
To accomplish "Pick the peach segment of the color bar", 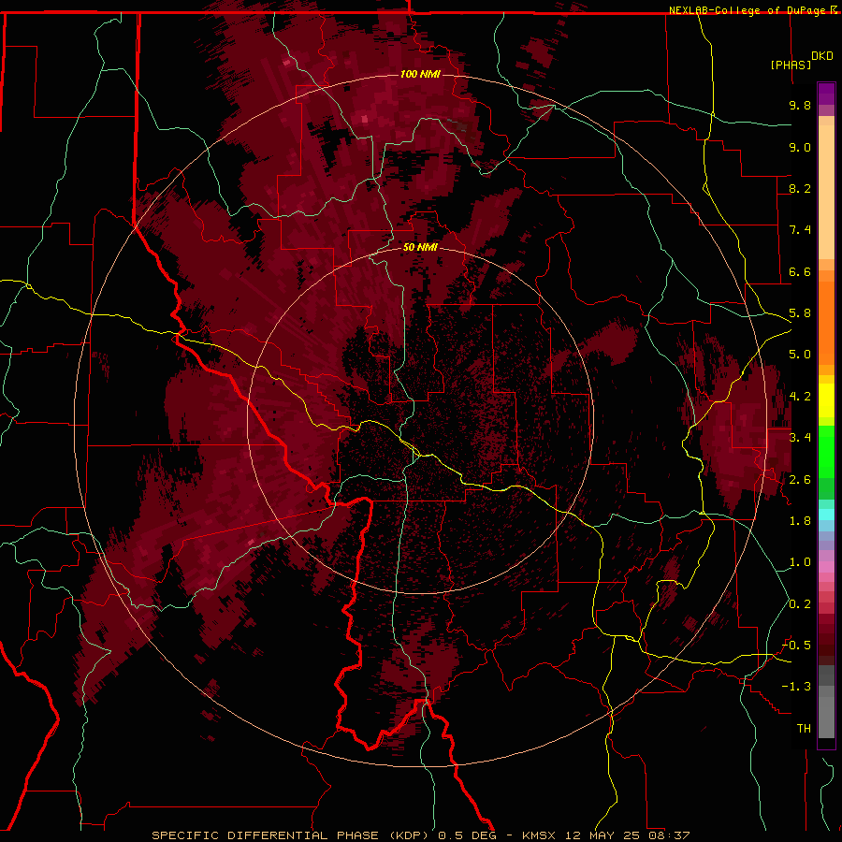I will point(826,192).
